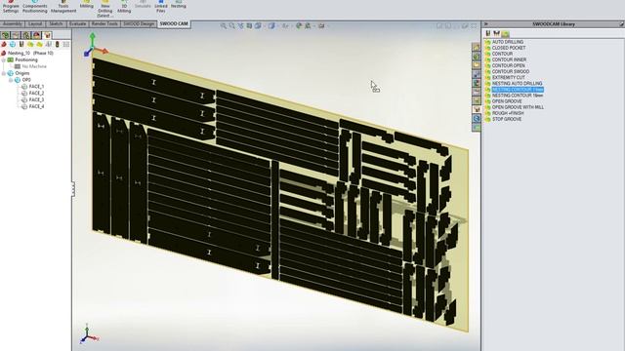This screenshot has height=351, width=625.
Task: Open Linked Files command
Action: [x=161, y=7]
